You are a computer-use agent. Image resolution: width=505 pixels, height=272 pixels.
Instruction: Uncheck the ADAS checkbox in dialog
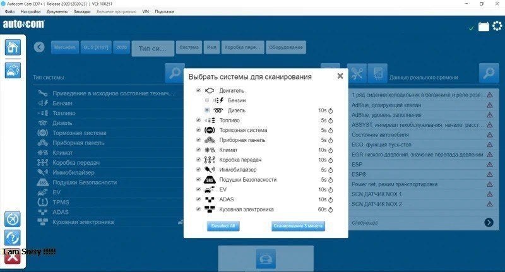click(x=198, y=199)
